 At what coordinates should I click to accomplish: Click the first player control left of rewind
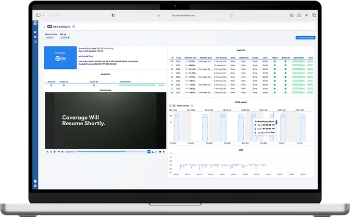click(x=47, y=152)
